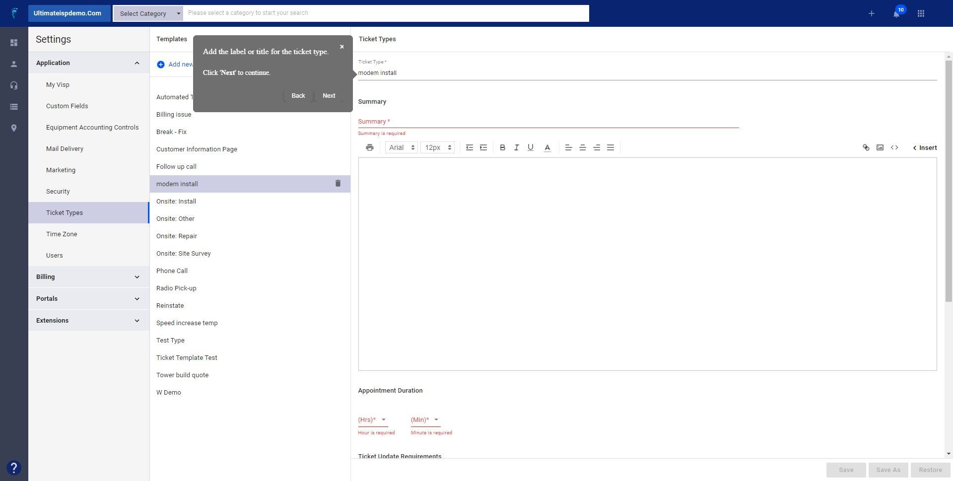Click the plus icon in top bar
Screen dimensions: 953x481
tap(871, 13)
